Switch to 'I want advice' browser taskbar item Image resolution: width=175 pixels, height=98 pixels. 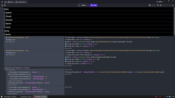[x=25, y=96]
